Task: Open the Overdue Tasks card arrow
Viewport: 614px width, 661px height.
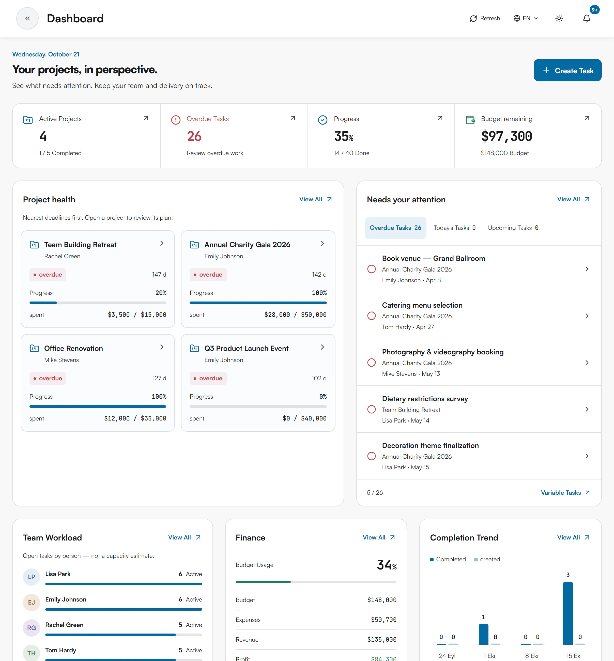Action: click(293, 118)
